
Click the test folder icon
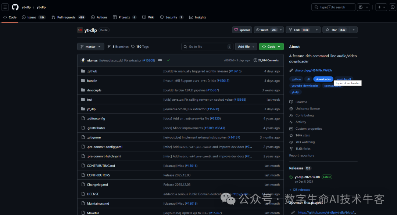click(83, 100)
